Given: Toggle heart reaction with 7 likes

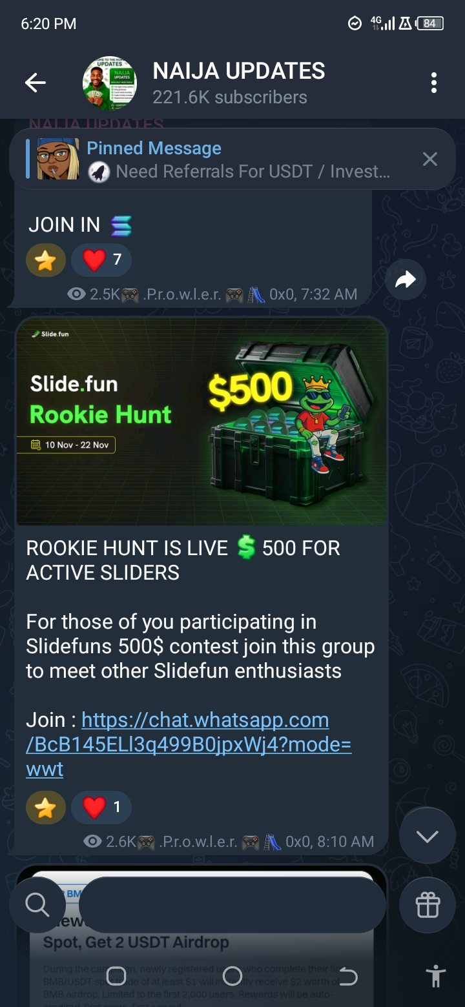Looking at the screenshot, I should 101,260.
